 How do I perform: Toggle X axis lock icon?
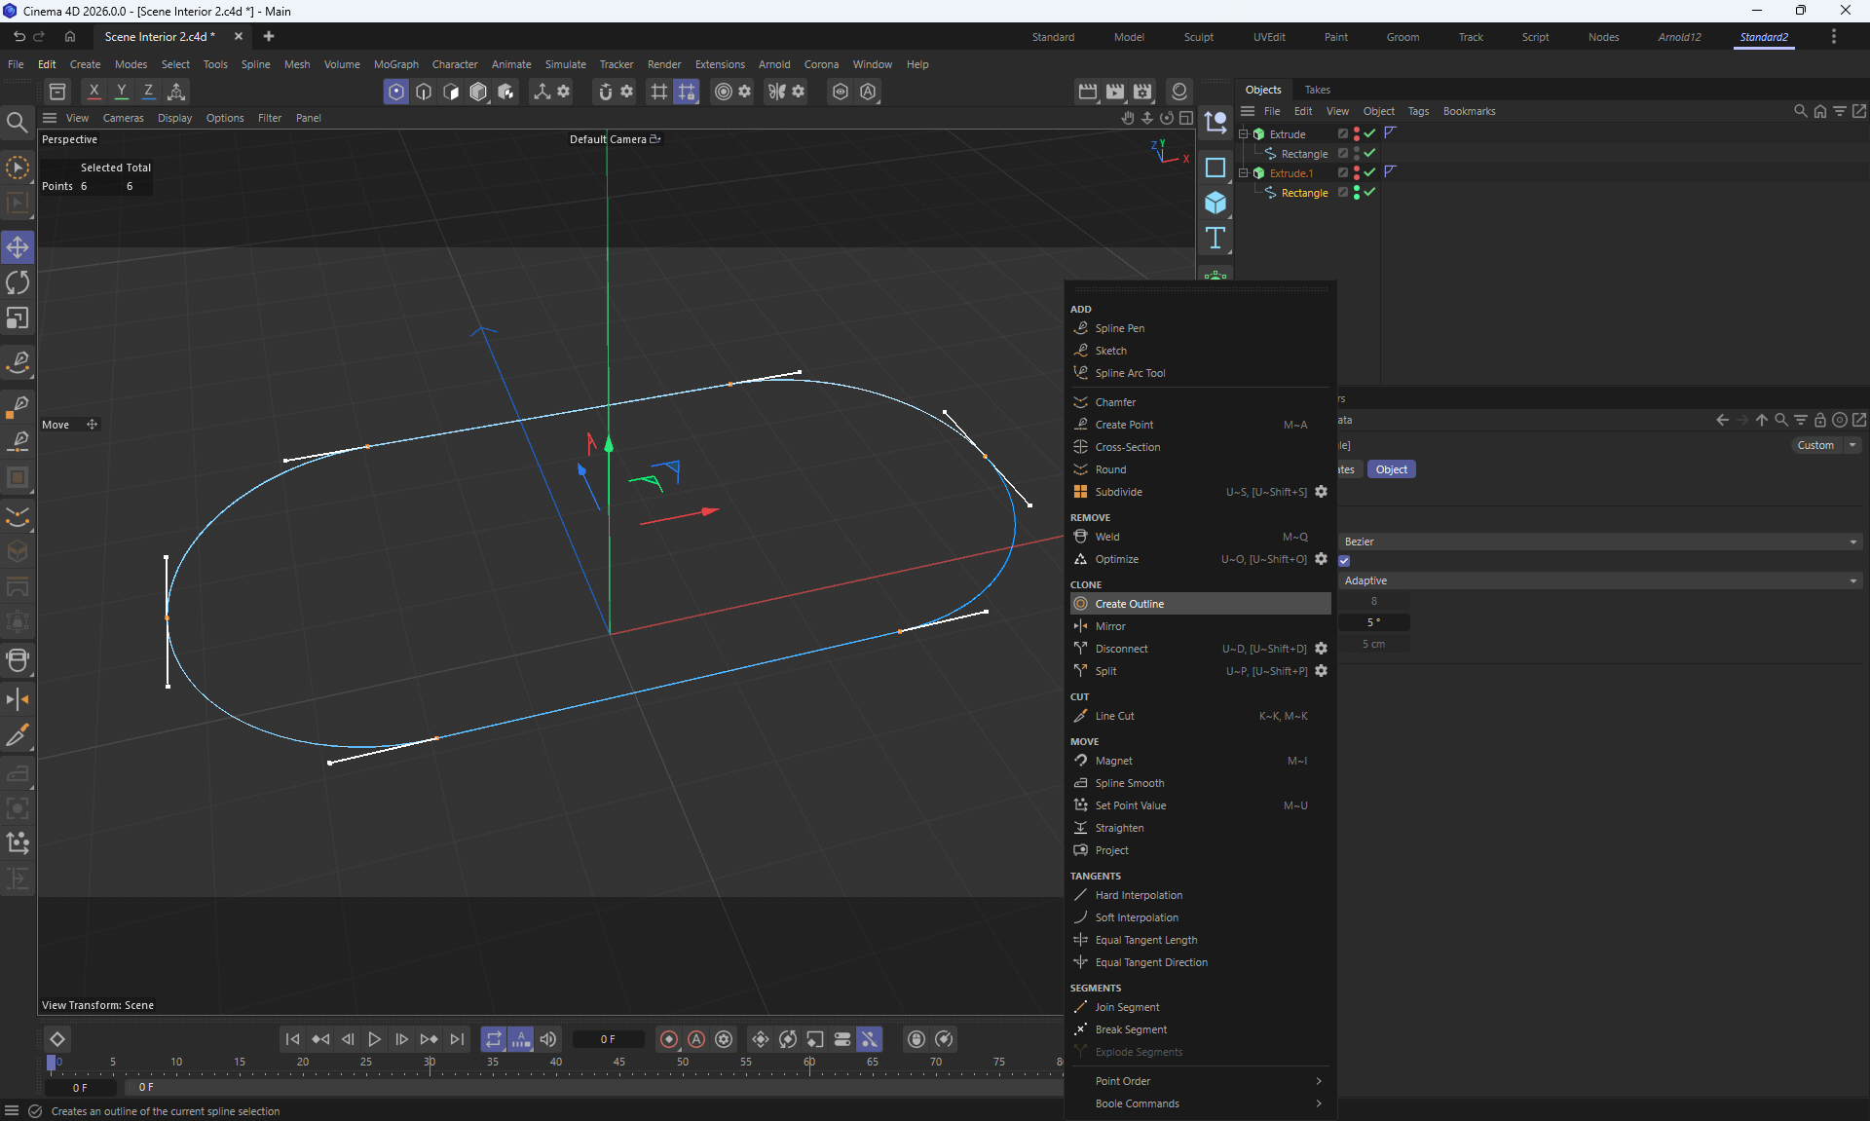[x=93, y=92]
